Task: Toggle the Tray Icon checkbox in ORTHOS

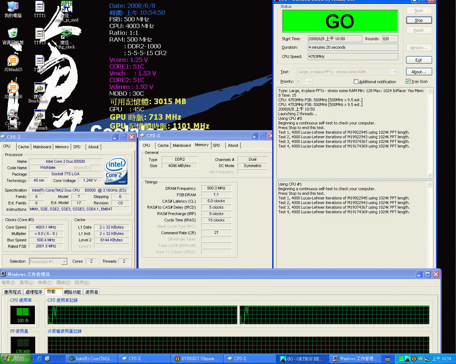Action: 408,81
